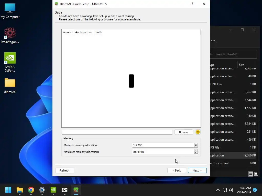Open the Windows Start menu
Screen dimensions: 262x196
pos(8,190)
